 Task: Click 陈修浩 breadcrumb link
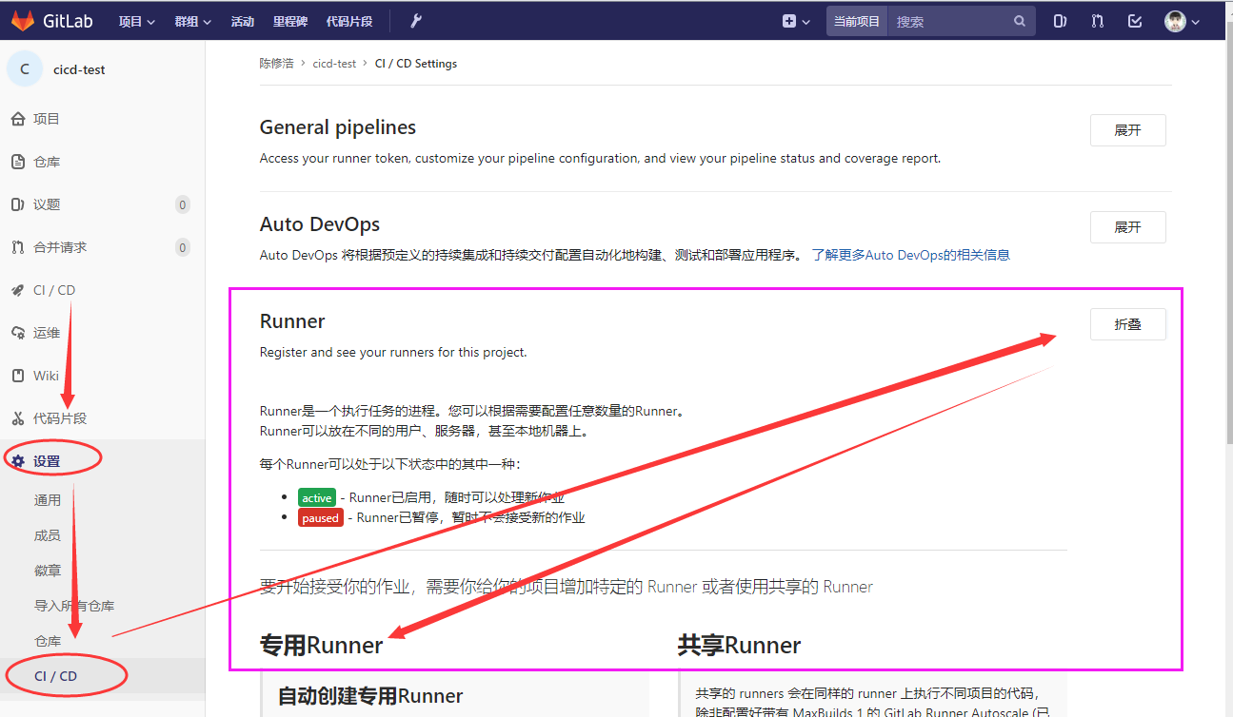tap(276, 64)
